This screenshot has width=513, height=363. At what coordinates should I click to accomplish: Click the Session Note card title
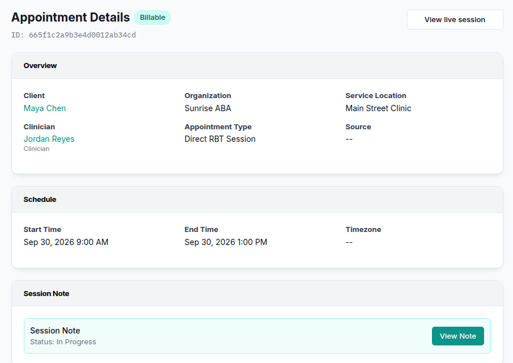pyautogui.click(x=55, y=331)
